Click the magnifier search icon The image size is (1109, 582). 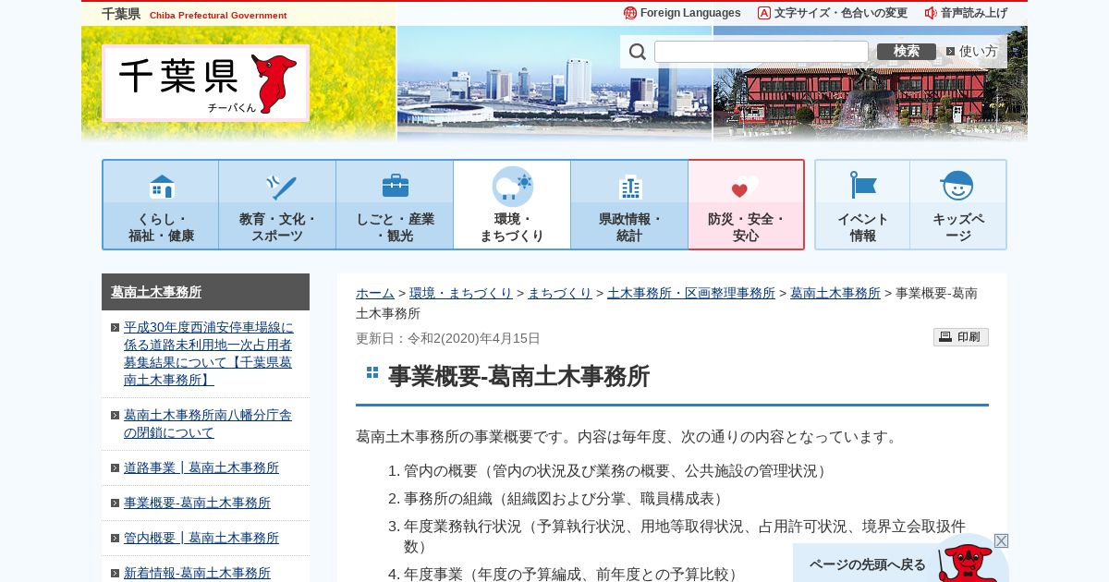638,52
